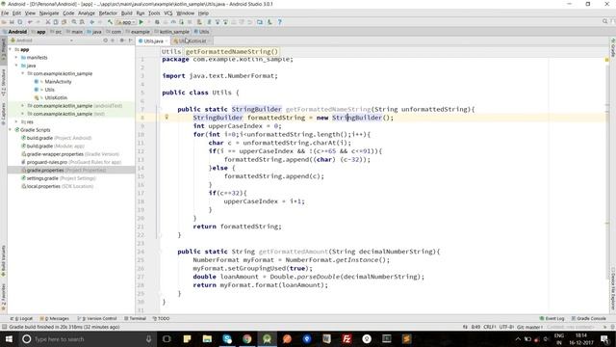Screen dimensions: 616x347
Task: Select UtilsKotlin in project tree
Action: tap(56, 97)
